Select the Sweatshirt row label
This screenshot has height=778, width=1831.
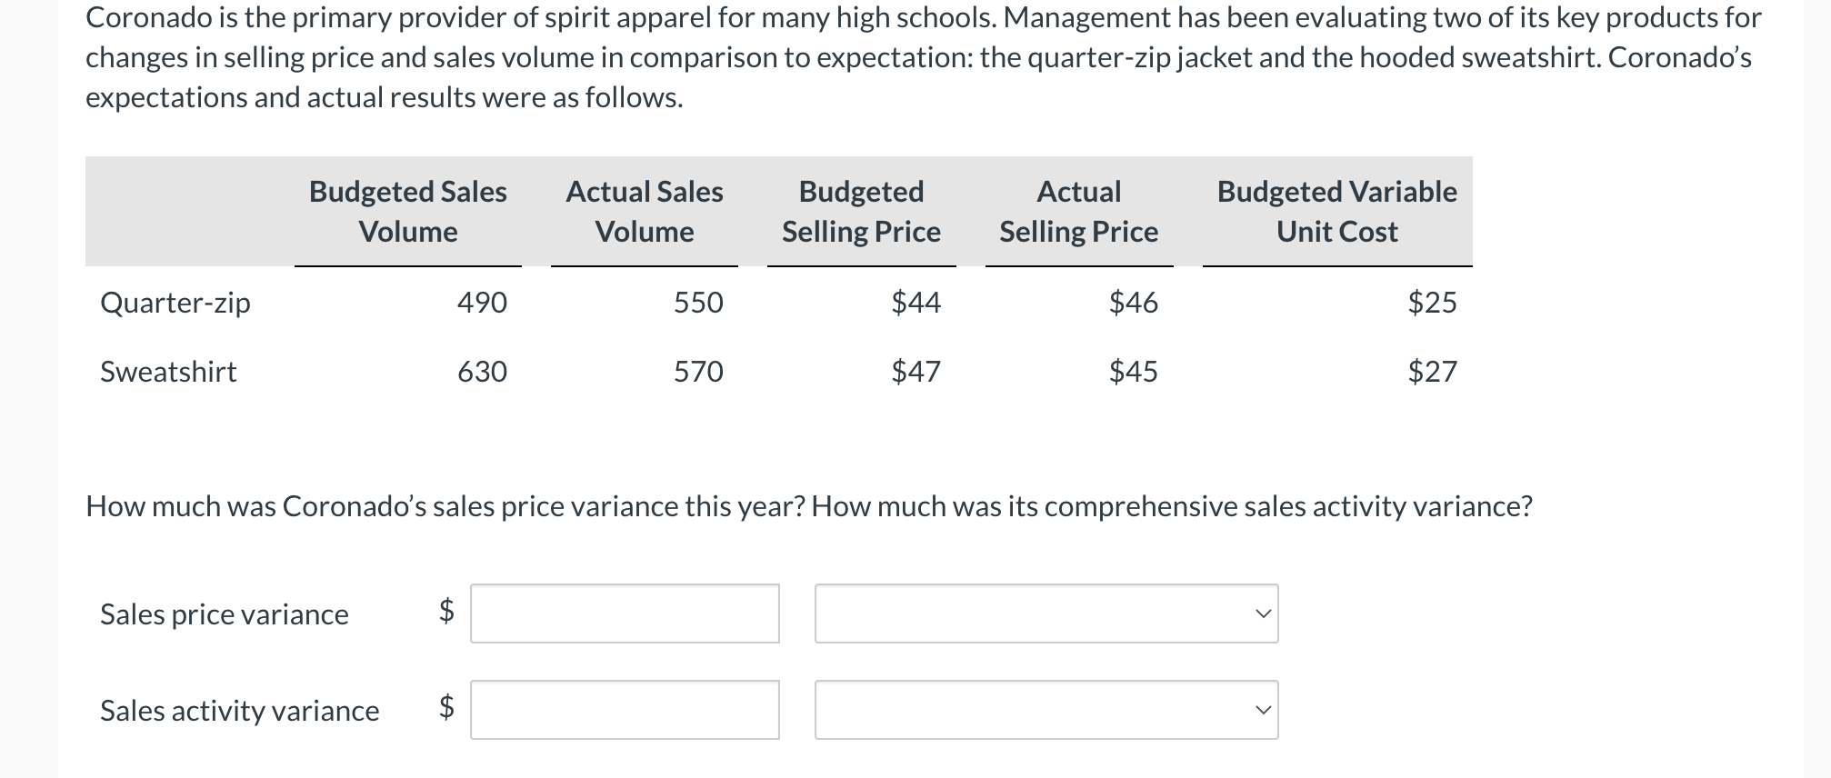coord(168,372)
